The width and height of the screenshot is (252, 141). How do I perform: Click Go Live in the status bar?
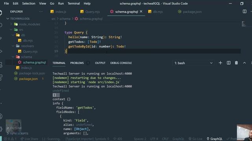point(195,139)
